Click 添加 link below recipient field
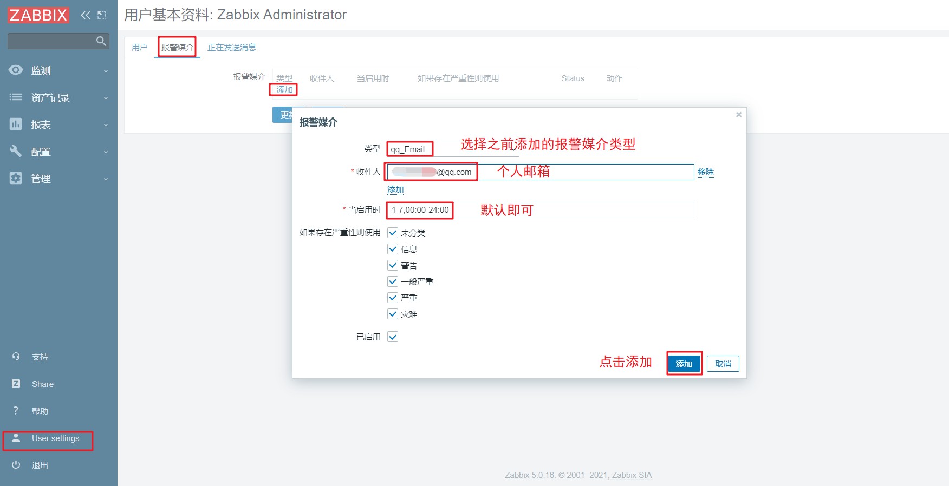This screenshot has height=486, width=949. (x=395, y=189)
